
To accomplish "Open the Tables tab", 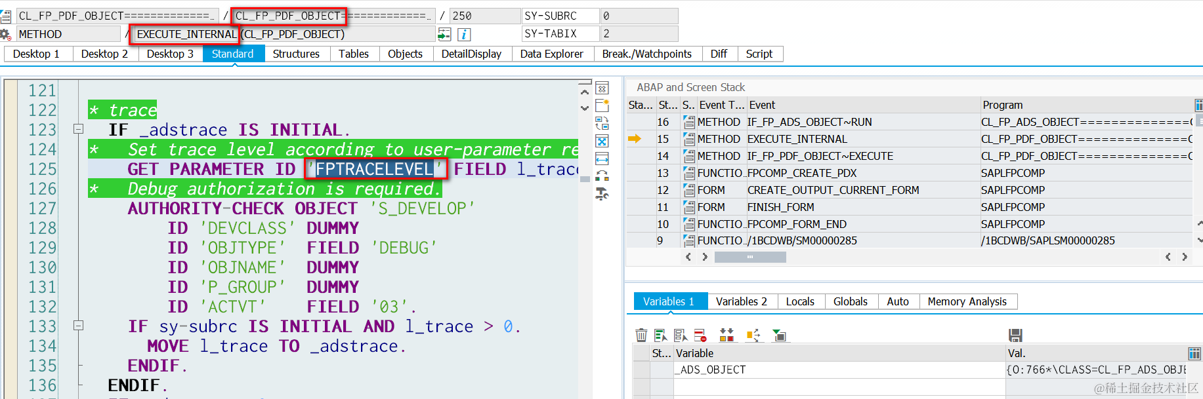I will pyautogui.click(x=354, y=54).
